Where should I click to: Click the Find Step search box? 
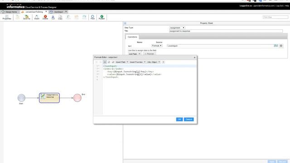[x=275, y=17]
